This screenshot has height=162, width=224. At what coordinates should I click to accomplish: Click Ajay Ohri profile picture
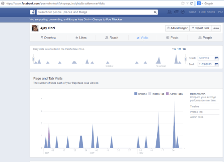[x=35, y=28]
